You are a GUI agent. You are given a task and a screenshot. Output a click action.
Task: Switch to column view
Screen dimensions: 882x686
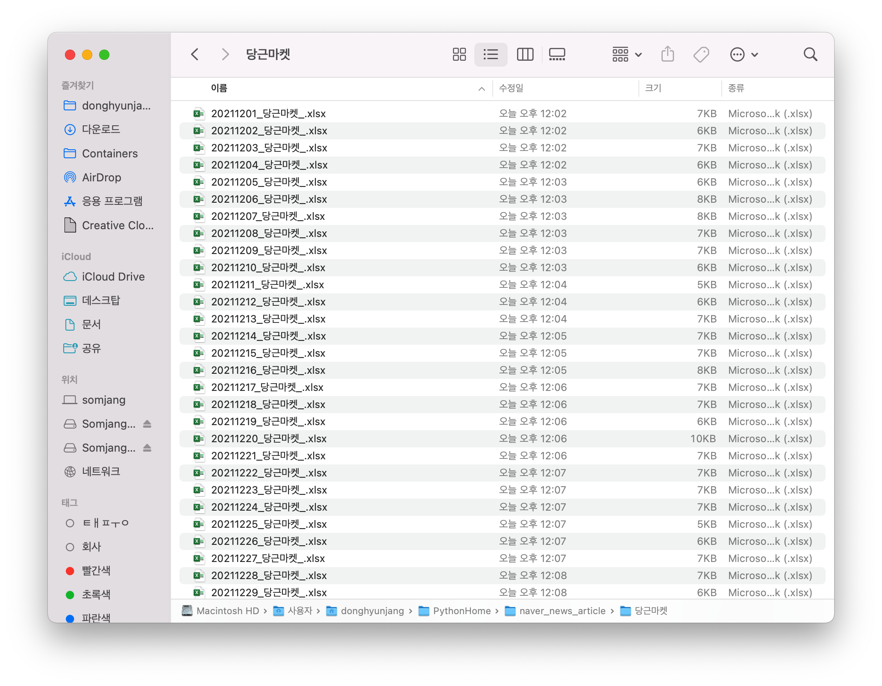tap(525, 54)
